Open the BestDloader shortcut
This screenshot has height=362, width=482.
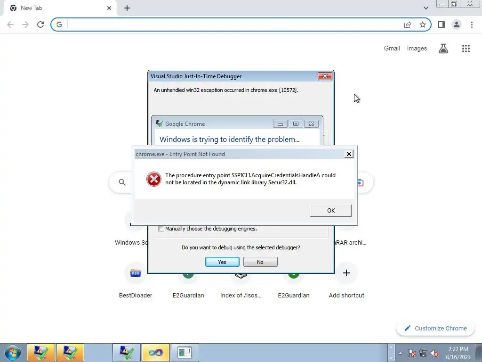(136, 280)
